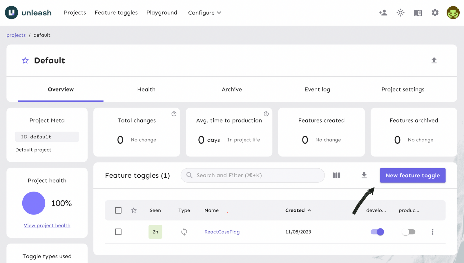Viewport: 464px width, 263px height.
Task: Open the ReactCaseFlag feature link
Action: 222,232
